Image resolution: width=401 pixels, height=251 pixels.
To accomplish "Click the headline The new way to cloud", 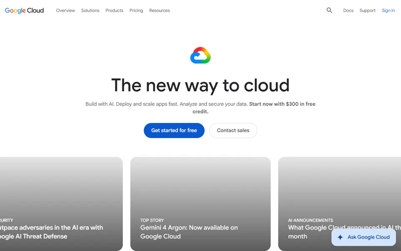I will pos(200,85).
